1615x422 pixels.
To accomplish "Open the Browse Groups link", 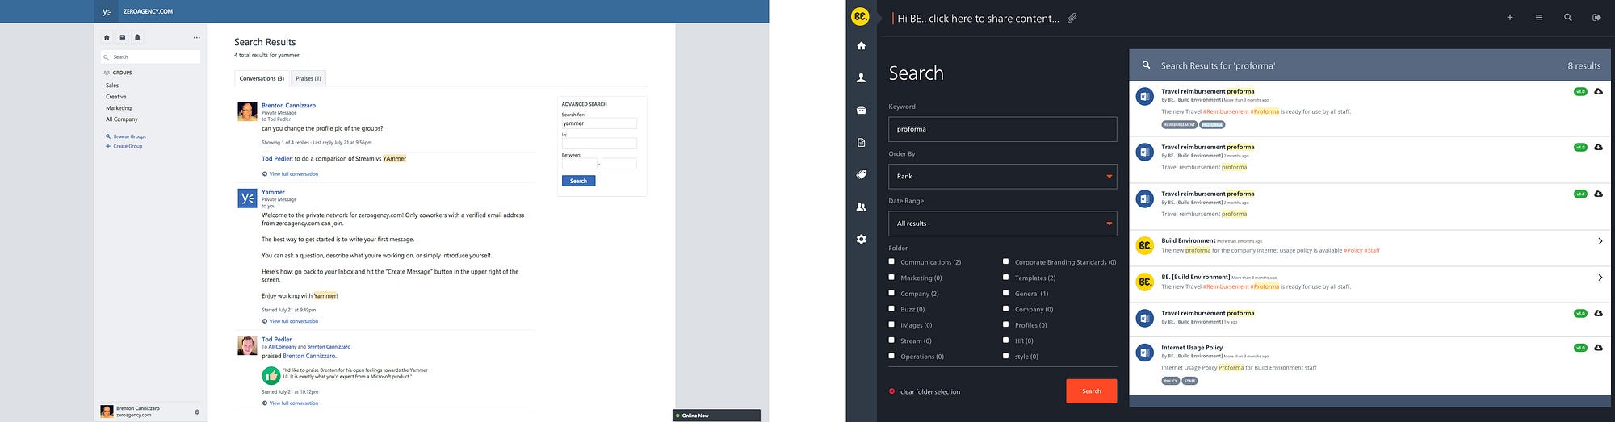I will [x=129, y=136].
